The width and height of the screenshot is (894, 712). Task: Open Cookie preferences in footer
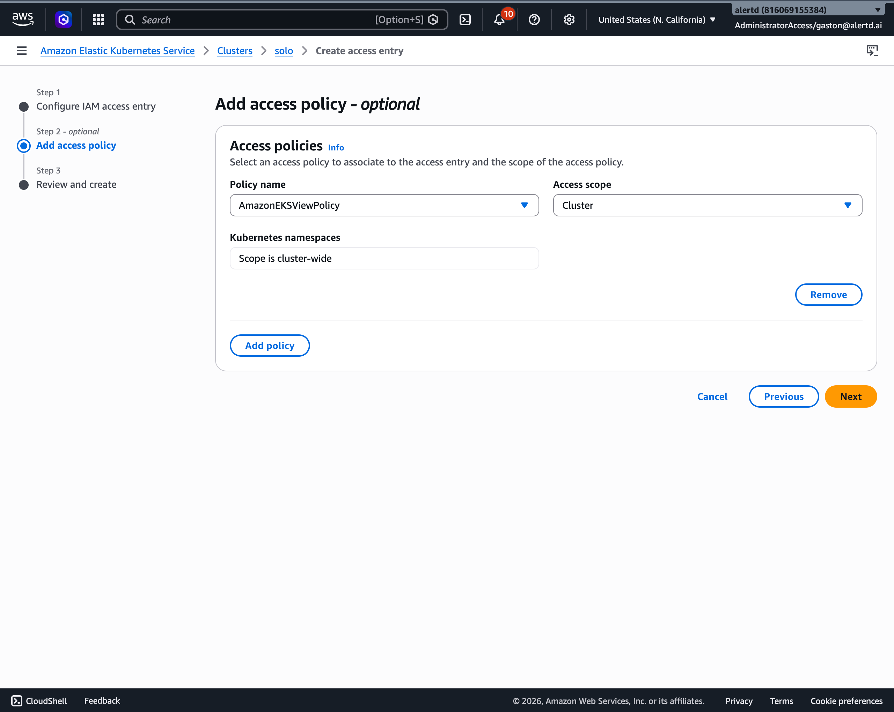[x=846, y=700]
